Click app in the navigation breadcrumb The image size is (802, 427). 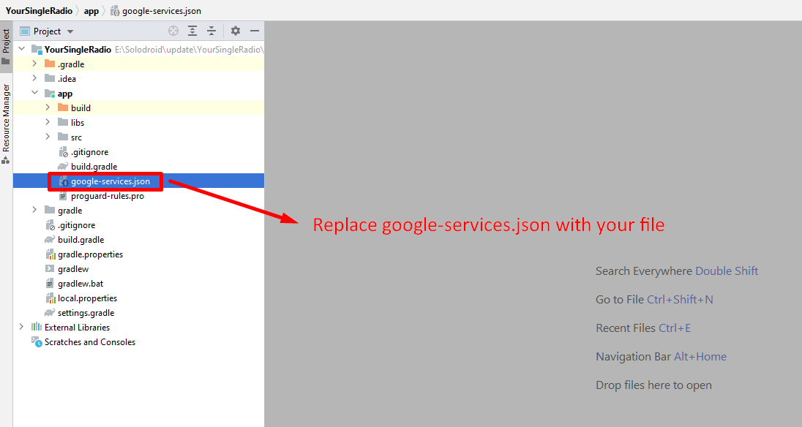[x=91, y=11]
